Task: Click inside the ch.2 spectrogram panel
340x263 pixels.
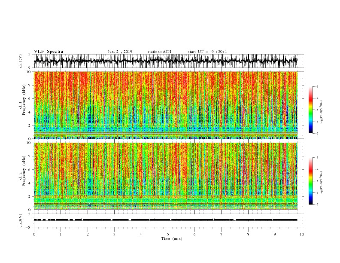Action: [x=166, y=176]
